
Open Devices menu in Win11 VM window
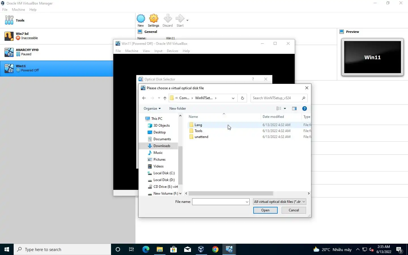[x=173, y=51]
